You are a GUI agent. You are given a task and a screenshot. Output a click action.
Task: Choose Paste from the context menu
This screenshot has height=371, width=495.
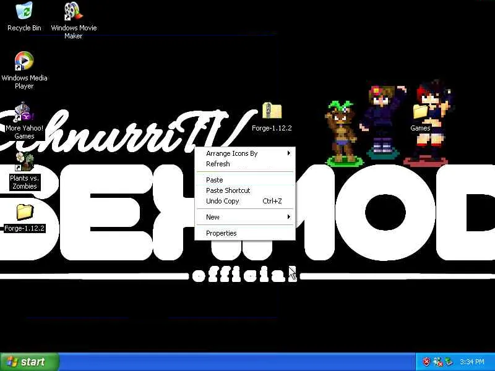click(x=245, y=180)
